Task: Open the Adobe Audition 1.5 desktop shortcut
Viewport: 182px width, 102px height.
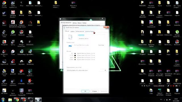Action: 13,5
